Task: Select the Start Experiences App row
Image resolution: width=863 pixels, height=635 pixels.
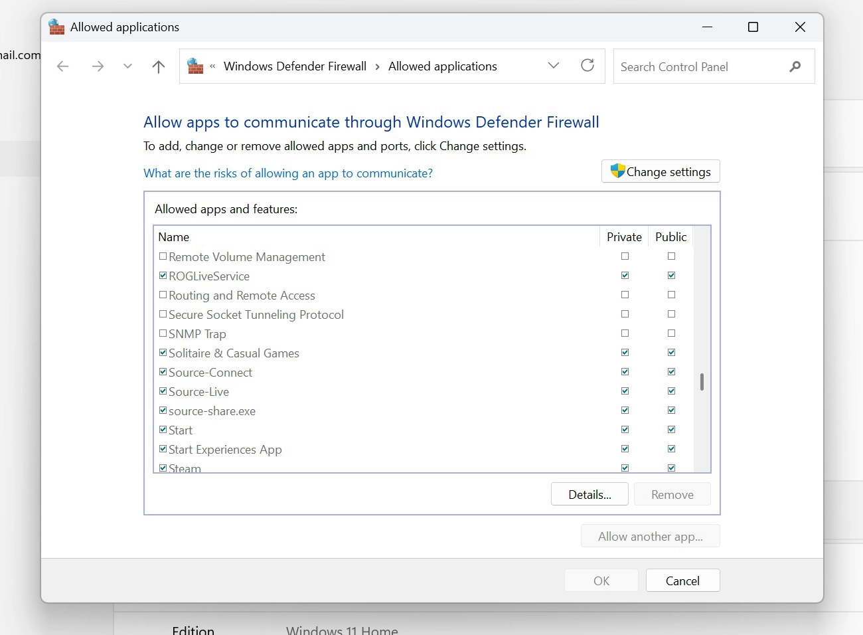Action: click(424, 450)
